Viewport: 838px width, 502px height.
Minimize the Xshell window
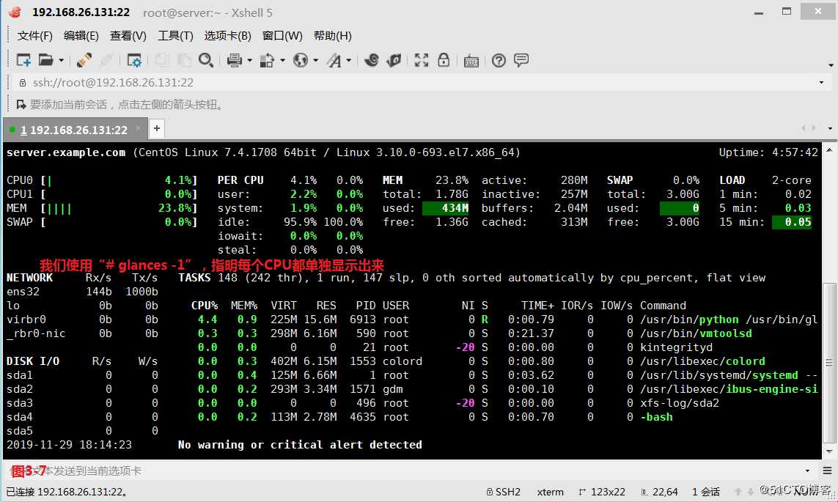758,12
